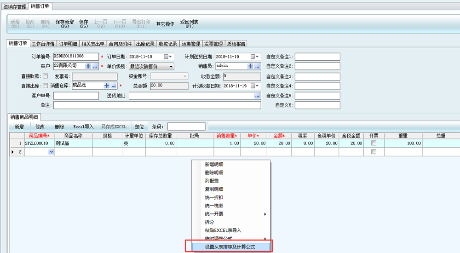460x253 pixels.
Task: Click the plus icon beside 销售员 admin
Action: pos(251,66)
